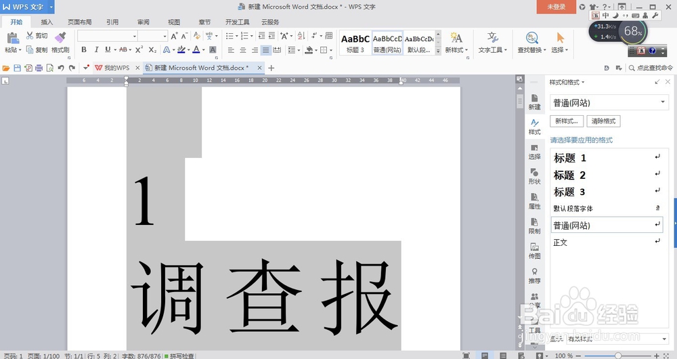Click the 未登录 login button
Image resolution: width=677 pixels, height=359 pixels.
pyautogui.click(x=556, y=7)
